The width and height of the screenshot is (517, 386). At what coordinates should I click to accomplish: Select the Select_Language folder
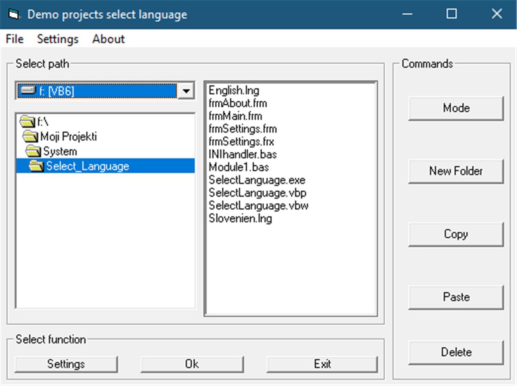coord(105,166)
